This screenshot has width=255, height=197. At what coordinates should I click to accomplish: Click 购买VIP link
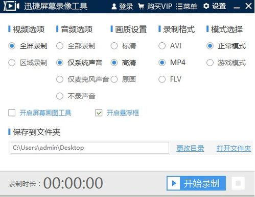(x=159, y=7)
